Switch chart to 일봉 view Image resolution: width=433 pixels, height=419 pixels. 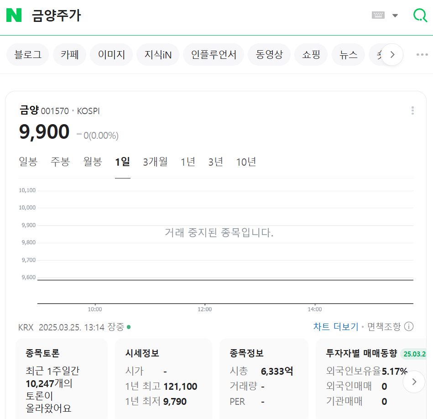click(x=28, y=161)
